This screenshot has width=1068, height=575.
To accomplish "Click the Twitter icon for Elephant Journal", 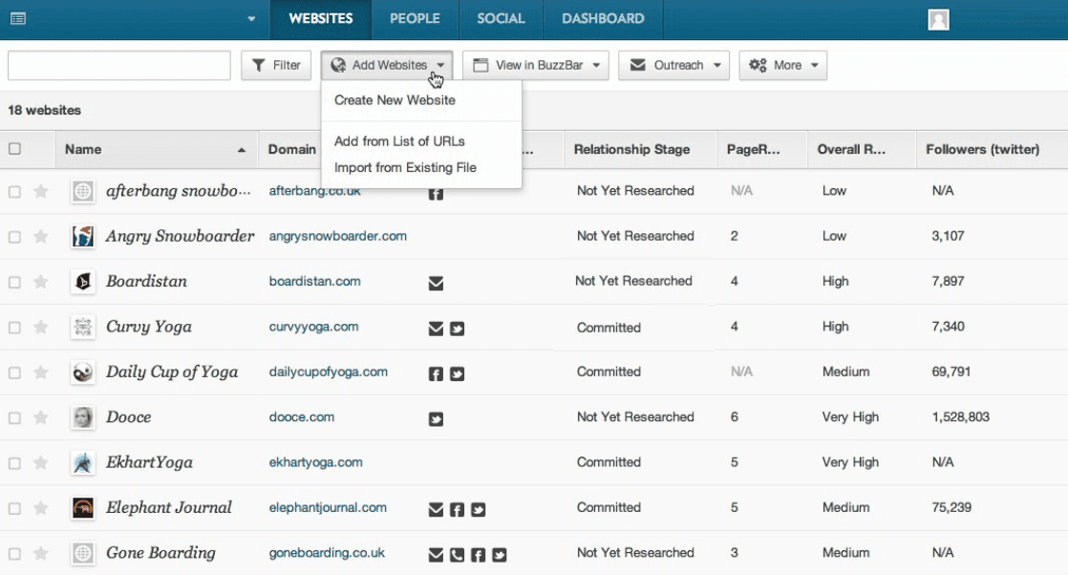I will (x=479, y=509).
